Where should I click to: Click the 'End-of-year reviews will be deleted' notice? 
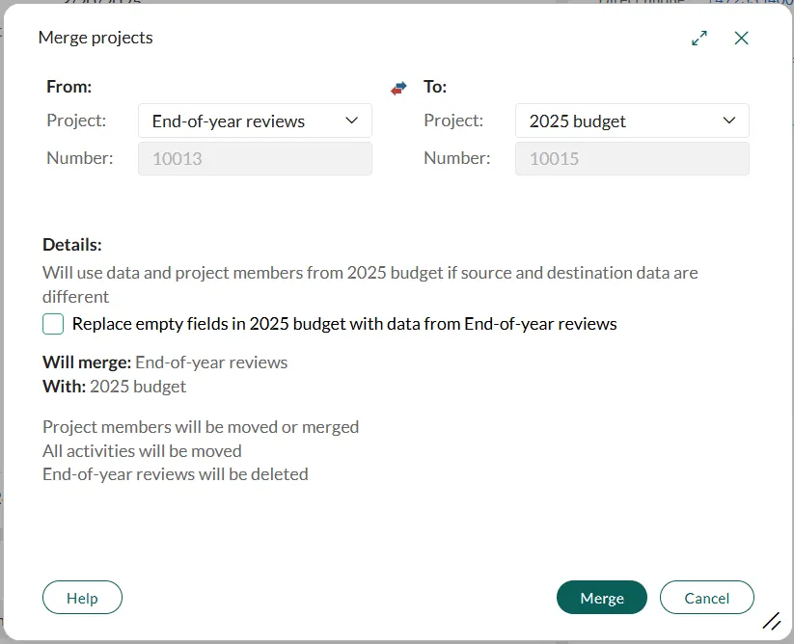(x=176, y=474)
